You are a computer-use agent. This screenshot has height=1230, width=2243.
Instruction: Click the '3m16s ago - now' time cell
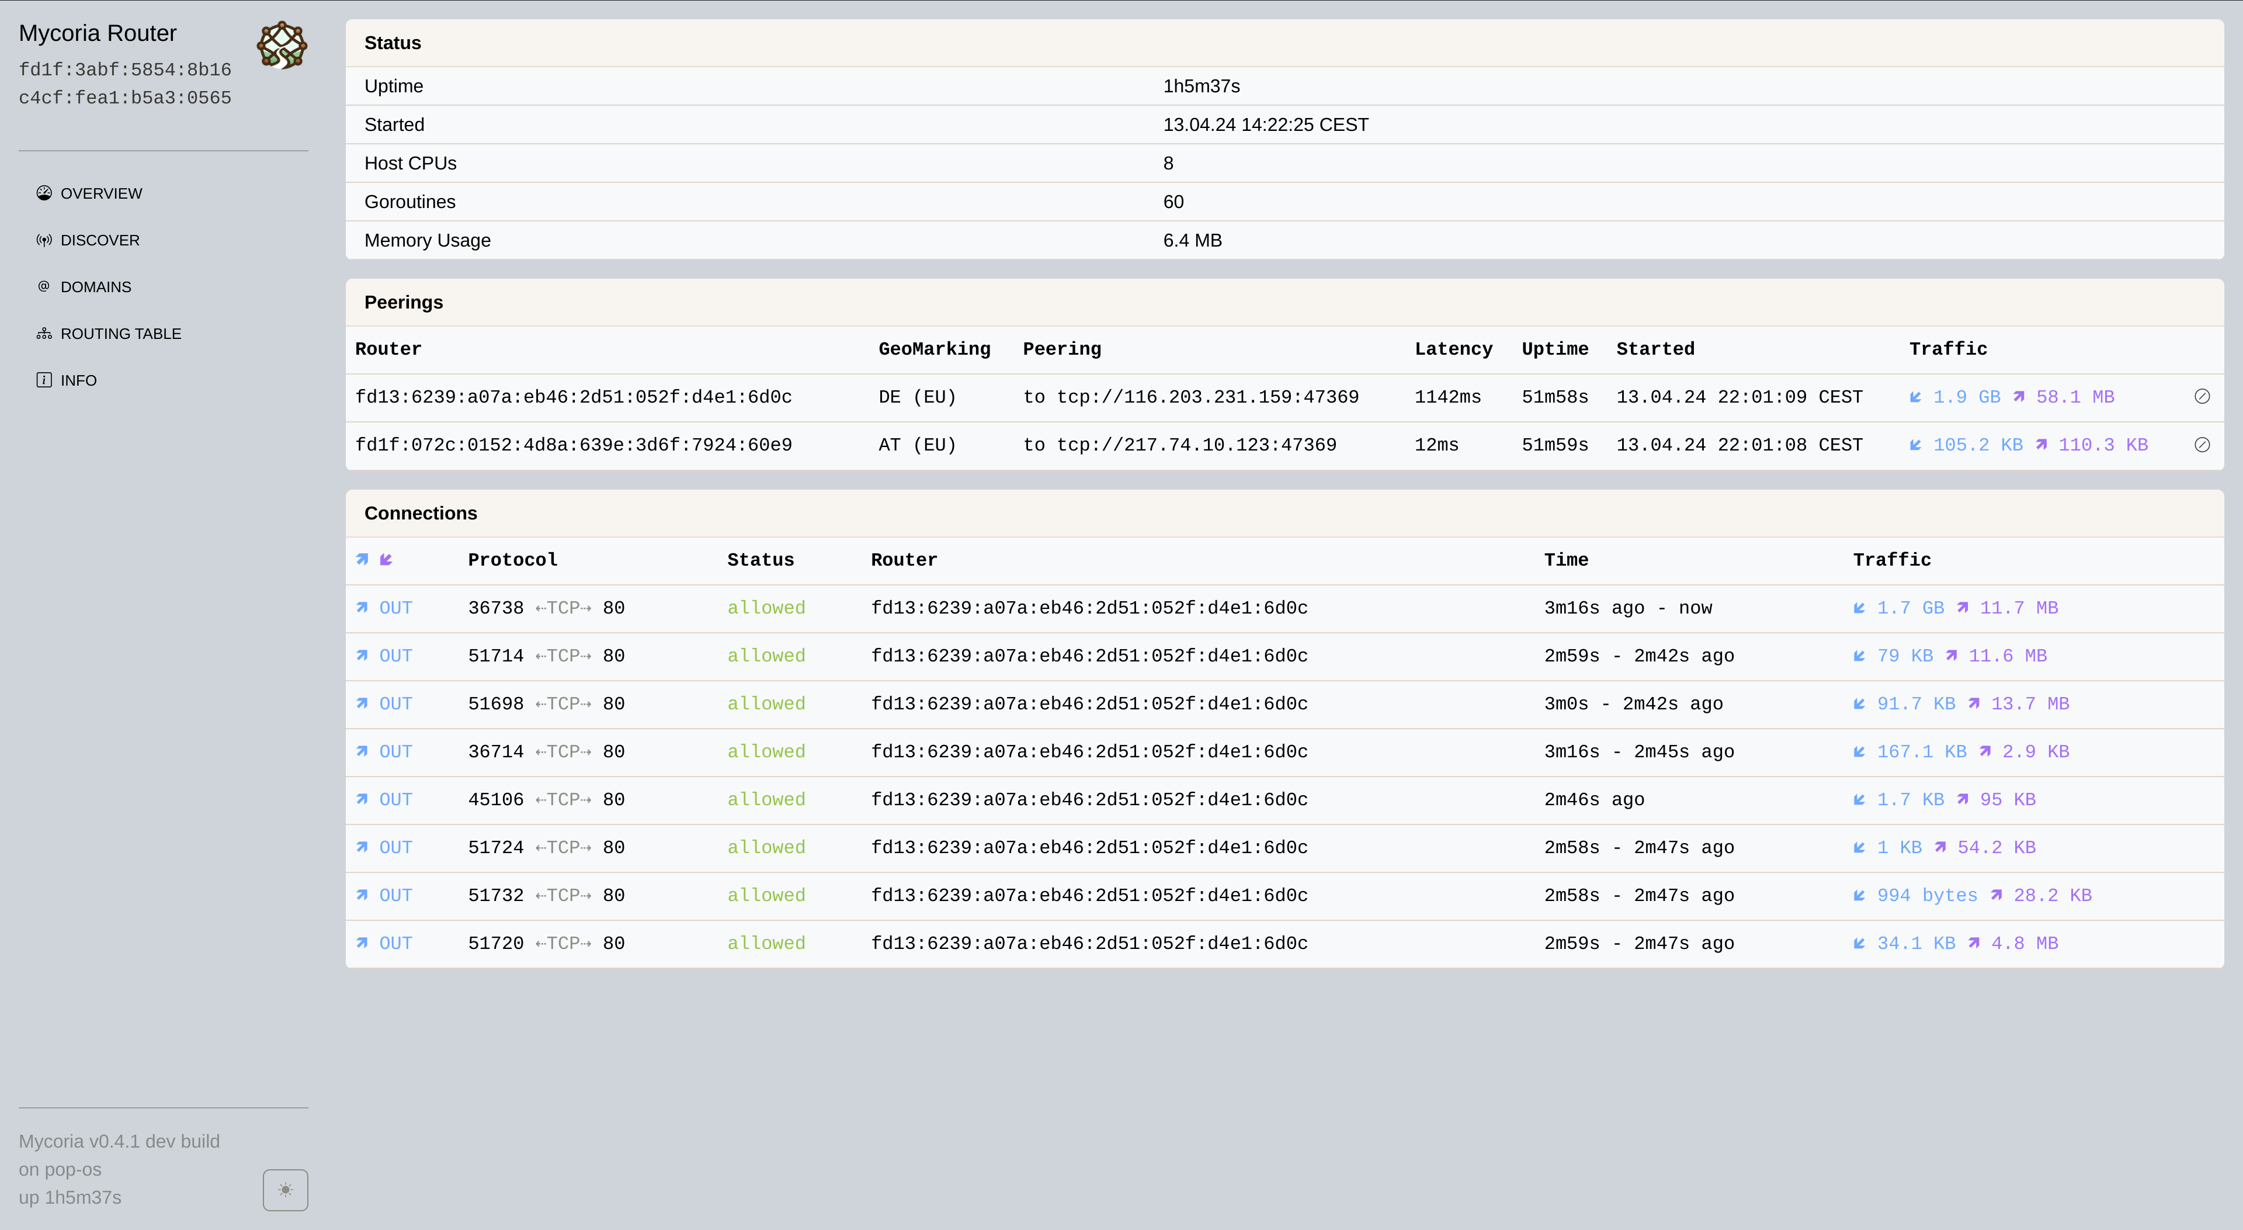[1627, 608]
